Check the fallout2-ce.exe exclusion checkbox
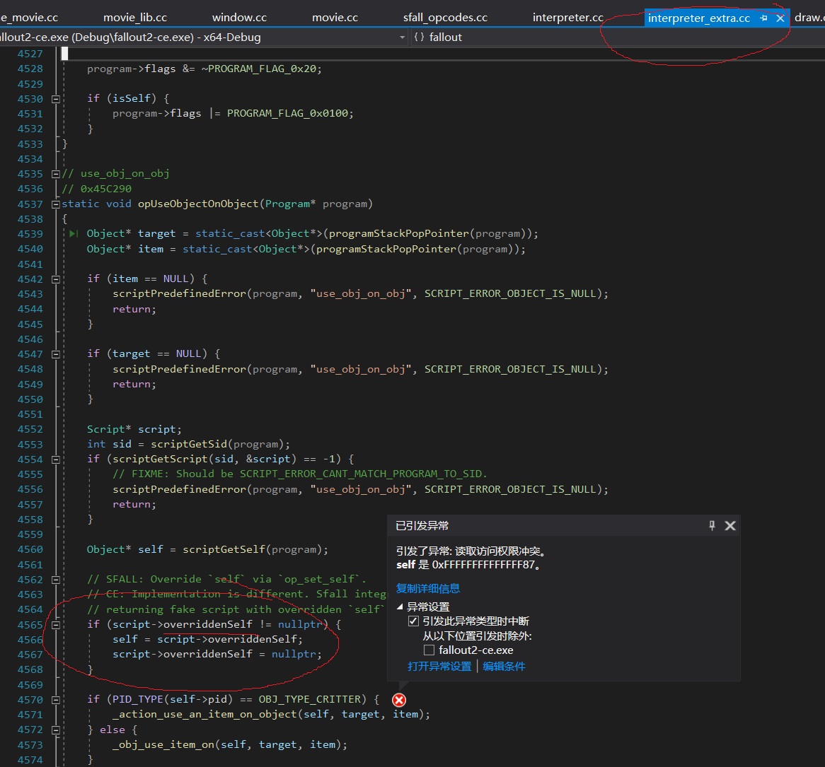Image resolution: width=825 pixels, height=767 pixels. tap(429, 650)
